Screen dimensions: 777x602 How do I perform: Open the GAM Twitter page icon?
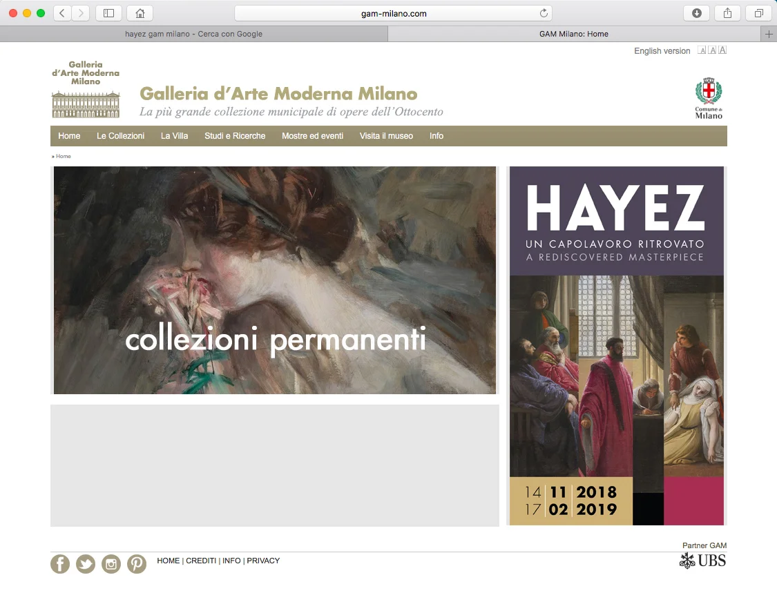tap(86, 564)
